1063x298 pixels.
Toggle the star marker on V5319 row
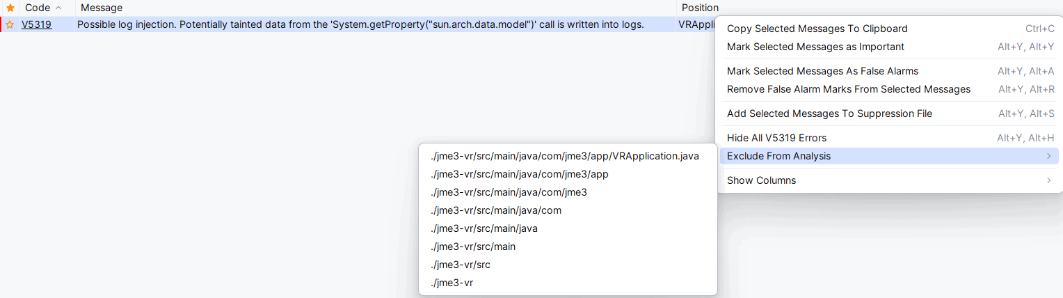(10, 24)
